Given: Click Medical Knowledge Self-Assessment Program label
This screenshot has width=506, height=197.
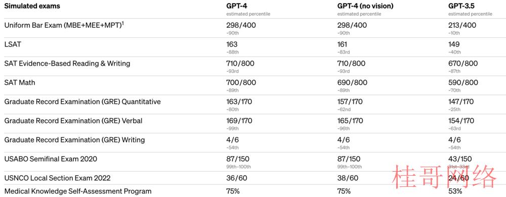Looking at the screenshot, I should pos(78,191).
